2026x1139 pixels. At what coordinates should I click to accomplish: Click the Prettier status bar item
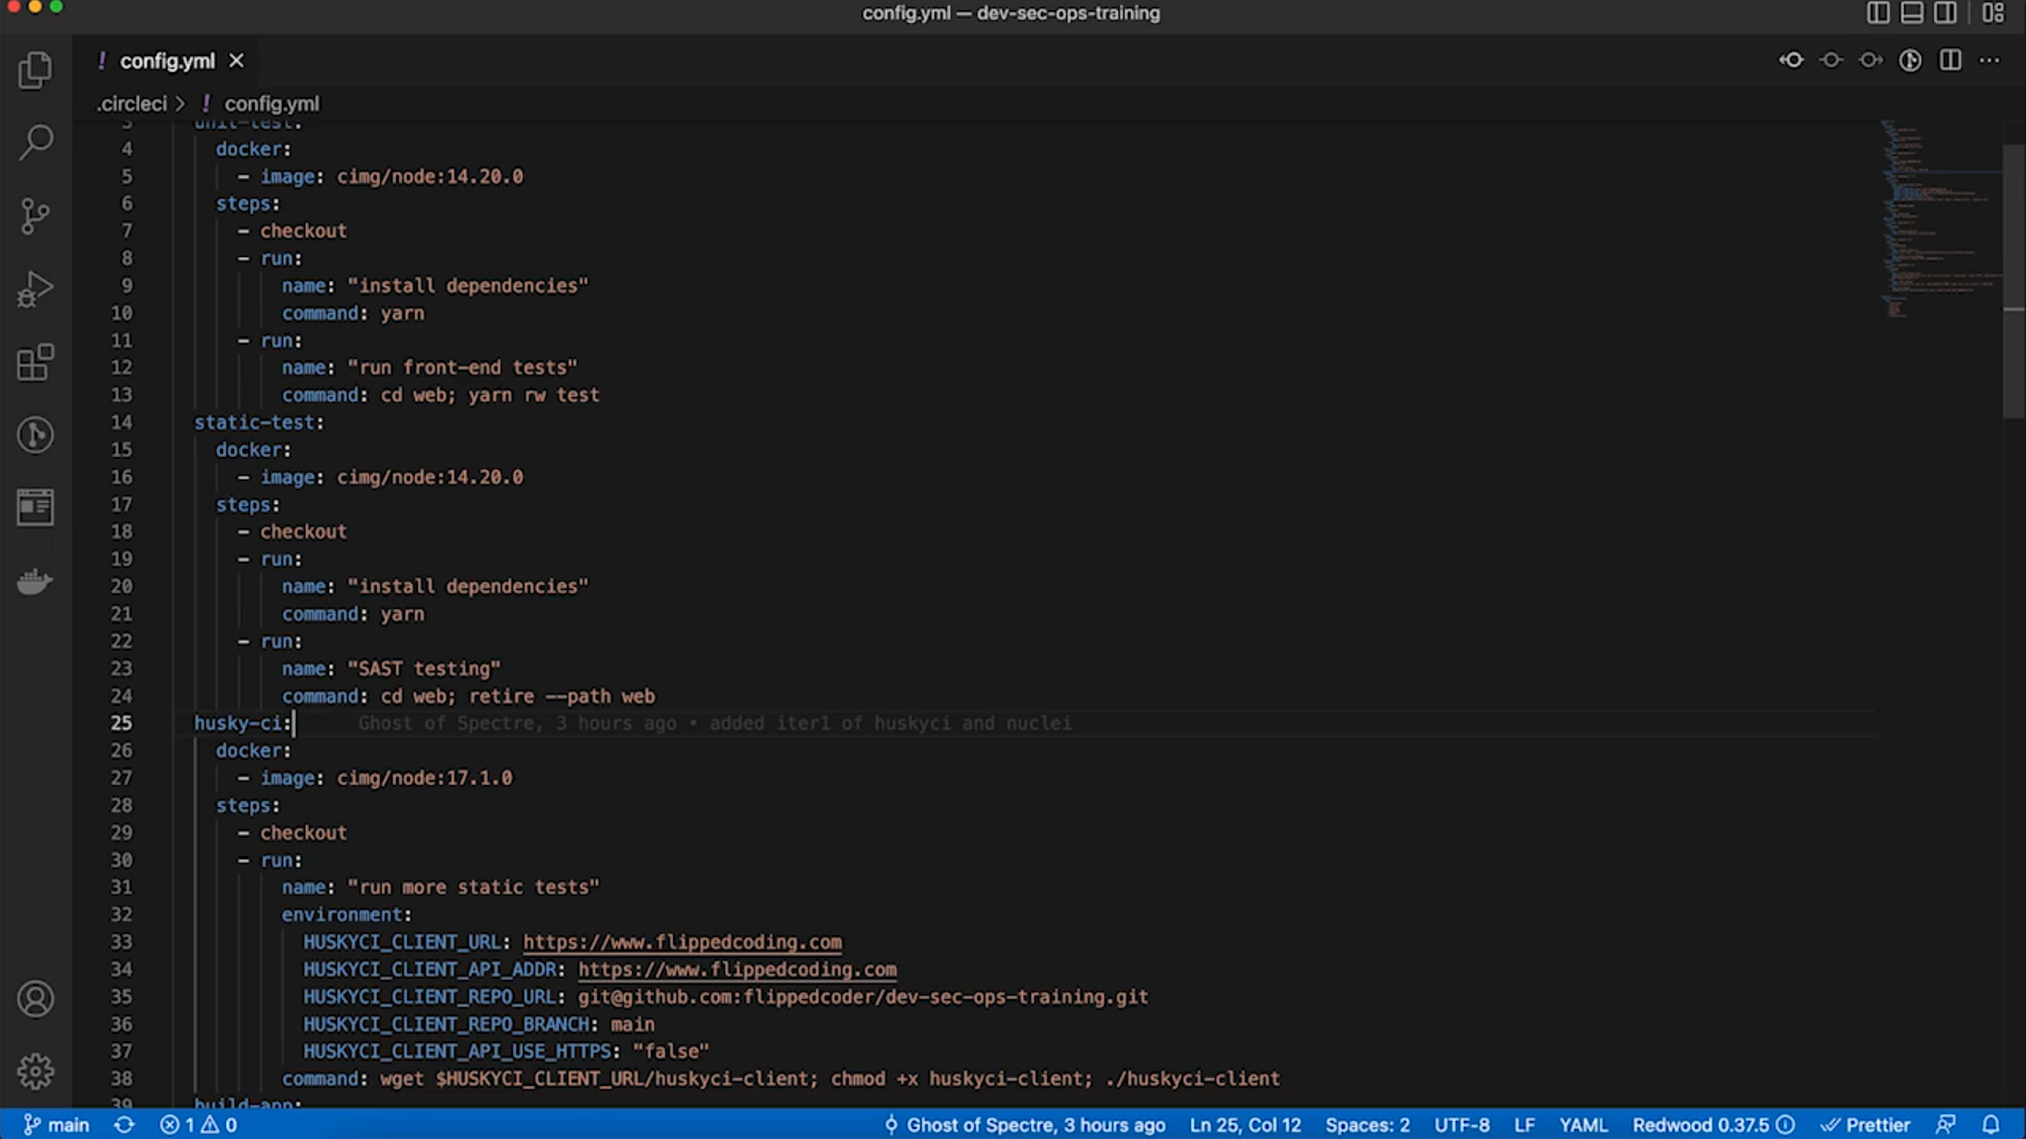1866,1125
